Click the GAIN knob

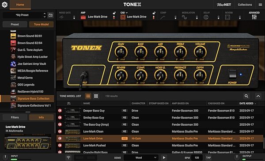tap(121, 52)
